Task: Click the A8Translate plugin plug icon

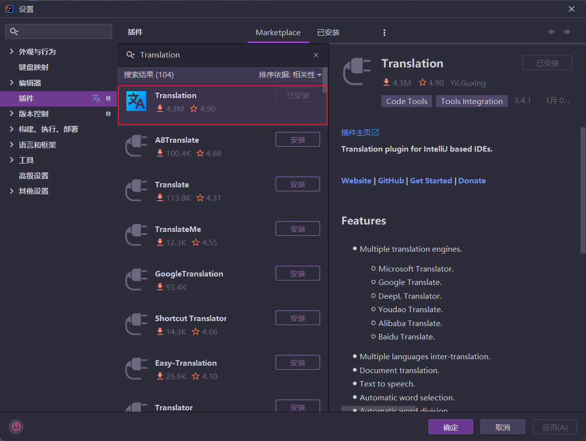Action: pos(136,146)
